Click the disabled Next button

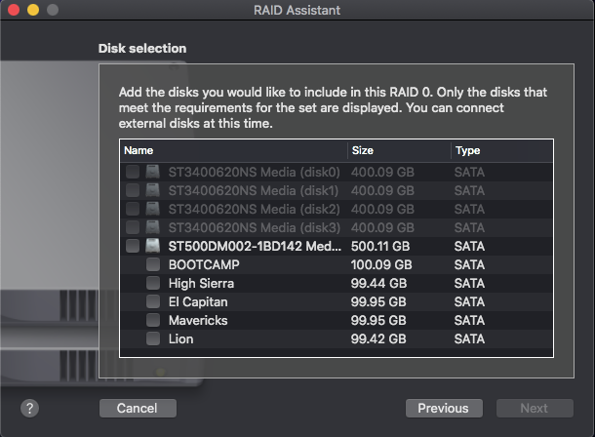point(535,408)
